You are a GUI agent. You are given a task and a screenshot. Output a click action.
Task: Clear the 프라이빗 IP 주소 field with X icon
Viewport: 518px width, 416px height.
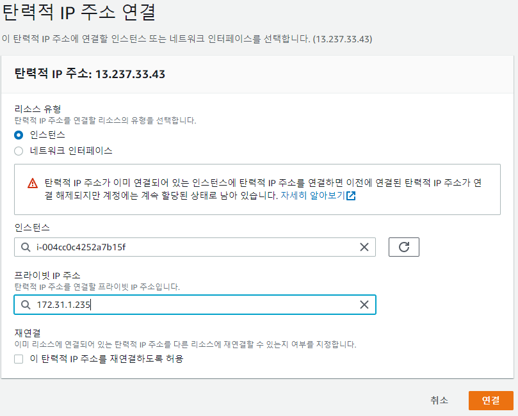point(364,305)
